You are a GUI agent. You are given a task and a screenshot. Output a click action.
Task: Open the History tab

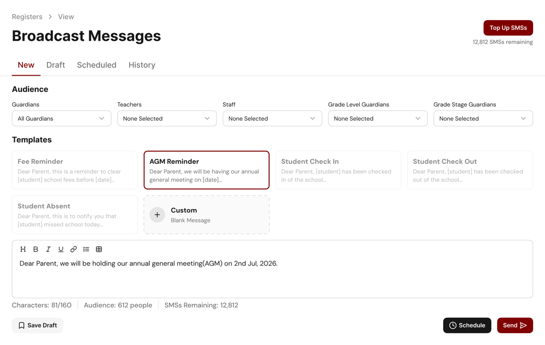pos(142,65)
